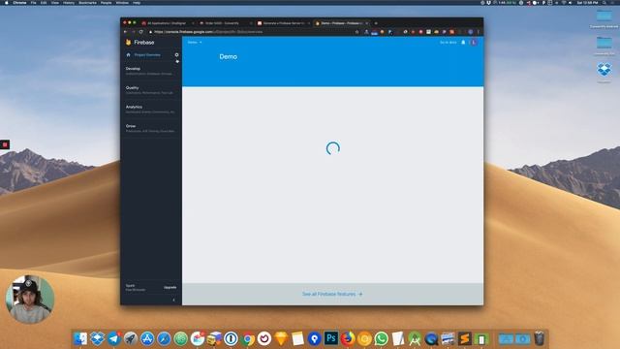Click See all Firebase features link
620x349 pixels.
click(x=332, y=294)
